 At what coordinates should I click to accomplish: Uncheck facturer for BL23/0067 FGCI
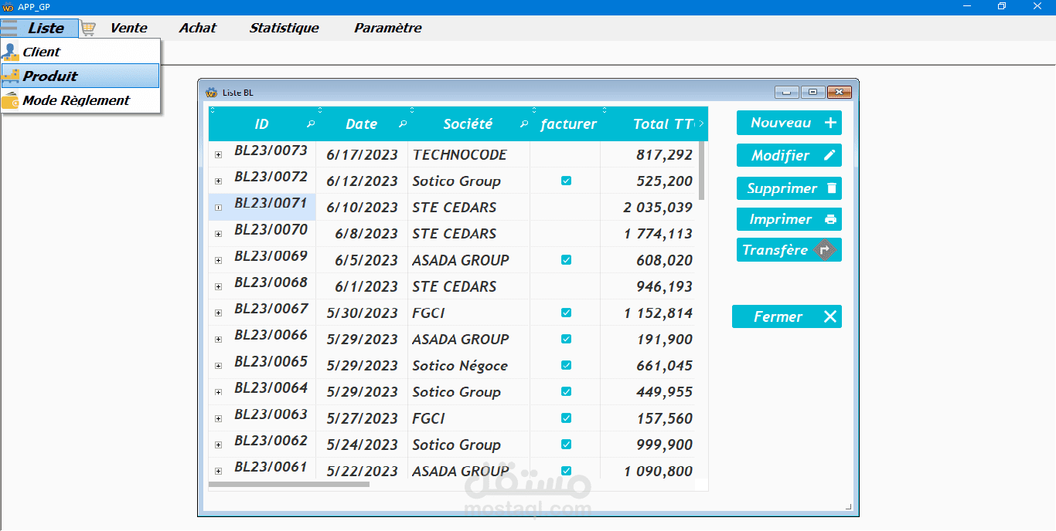point(566,313)
